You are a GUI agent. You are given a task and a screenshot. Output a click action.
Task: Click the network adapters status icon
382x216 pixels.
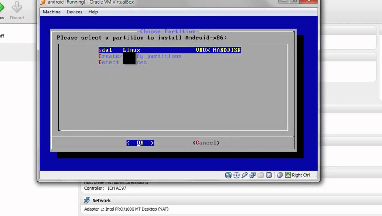[253, 175]
